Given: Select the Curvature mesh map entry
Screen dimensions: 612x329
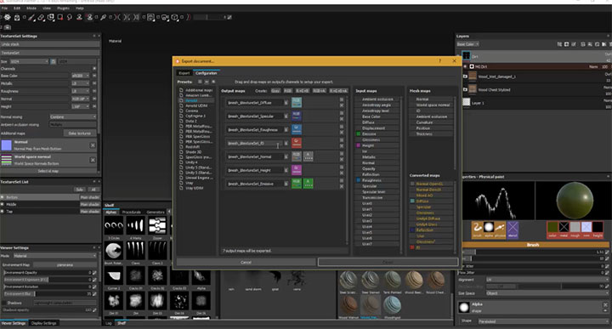Looking at the screenshot, I should coord(424,122).
